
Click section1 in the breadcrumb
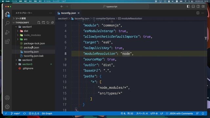pyautogui.click(x=63, y=18)
